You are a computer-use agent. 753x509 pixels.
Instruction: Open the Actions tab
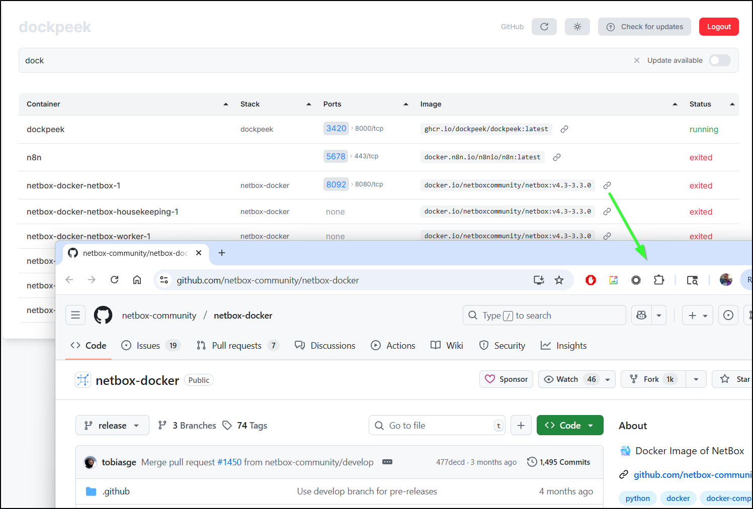(x=393, y=345)
